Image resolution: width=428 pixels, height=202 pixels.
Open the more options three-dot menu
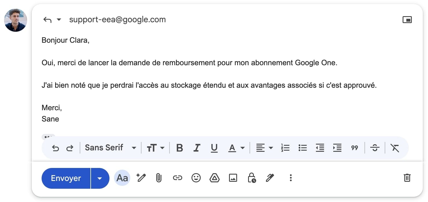click(x=291, y=178)
